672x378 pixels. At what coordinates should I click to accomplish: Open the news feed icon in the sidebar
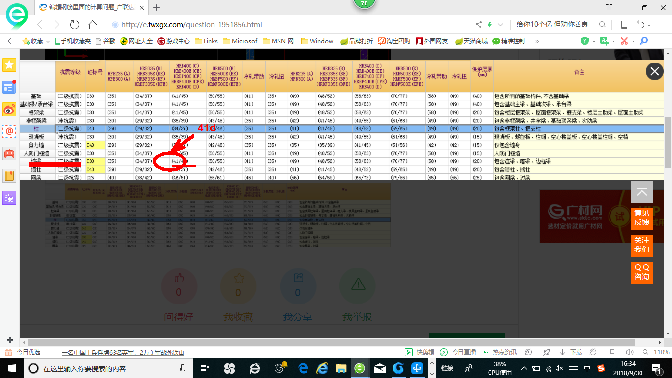click(x=9, y=87)
